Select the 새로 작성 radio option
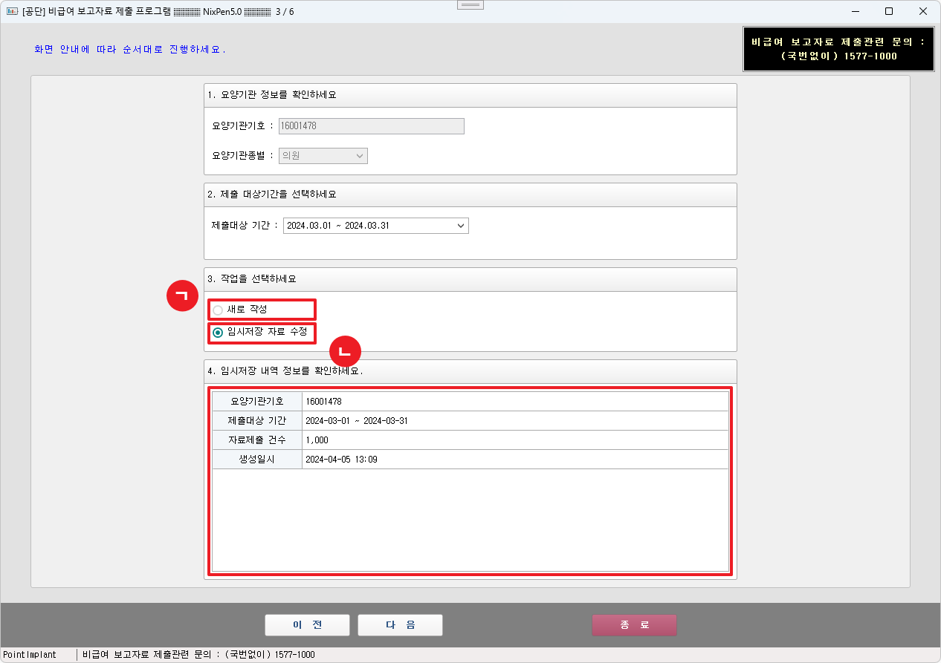The width and height of the screenshot is (941, 663). [218, 310]
